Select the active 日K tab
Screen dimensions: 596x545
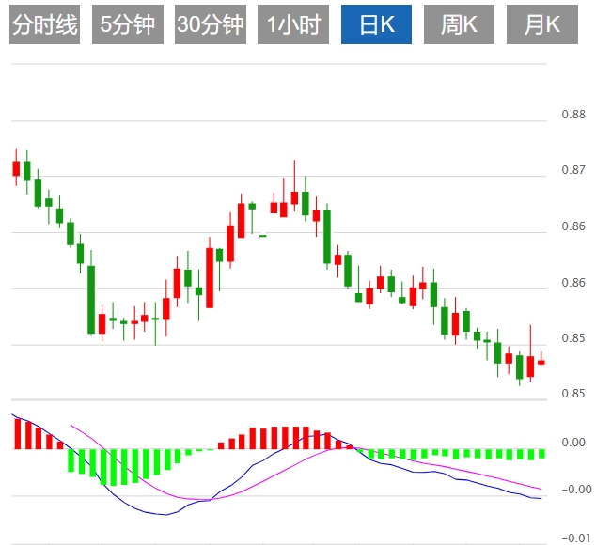pyautogui.click(x=376, y=24)
